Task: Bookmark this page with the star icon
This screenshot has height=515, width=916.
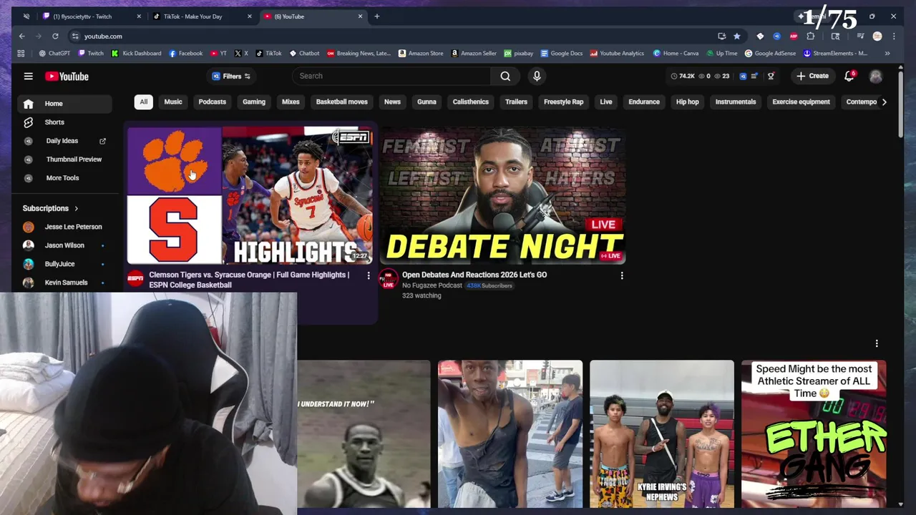Action: (736, 36)
